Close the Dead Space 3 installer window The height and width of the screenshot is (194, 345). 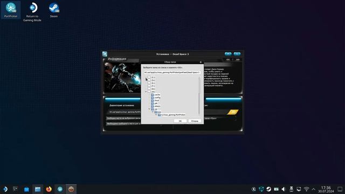click(237, 54)
